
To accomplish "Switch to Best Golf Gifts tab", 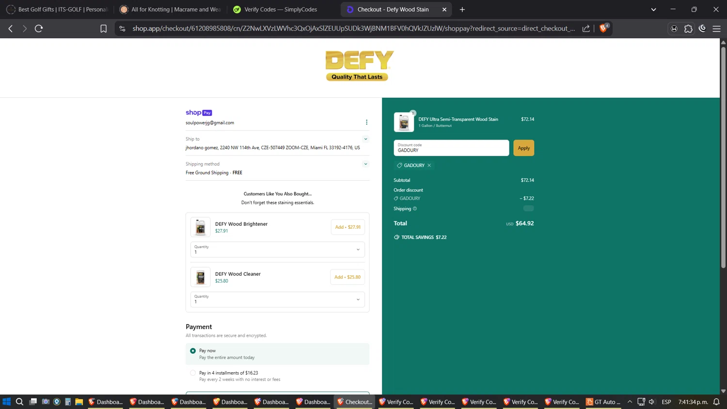I will pyautogui.click(x=57, y=9).
